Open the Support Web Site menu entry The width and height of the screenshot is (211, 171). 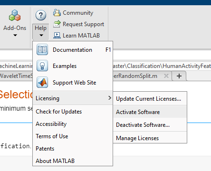pyautogui.click(x=73, y=83)
